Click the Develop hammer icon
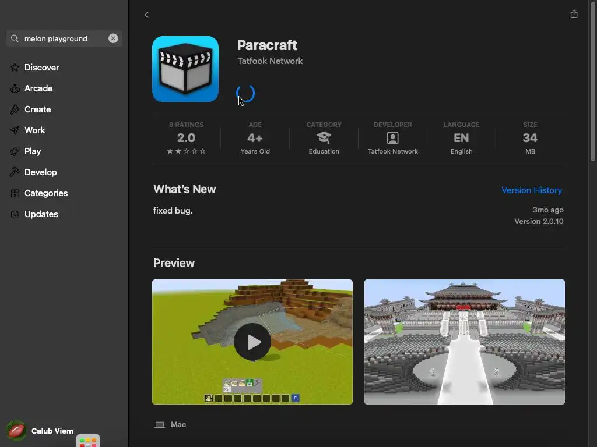597x447 pixels. point(15,172)
